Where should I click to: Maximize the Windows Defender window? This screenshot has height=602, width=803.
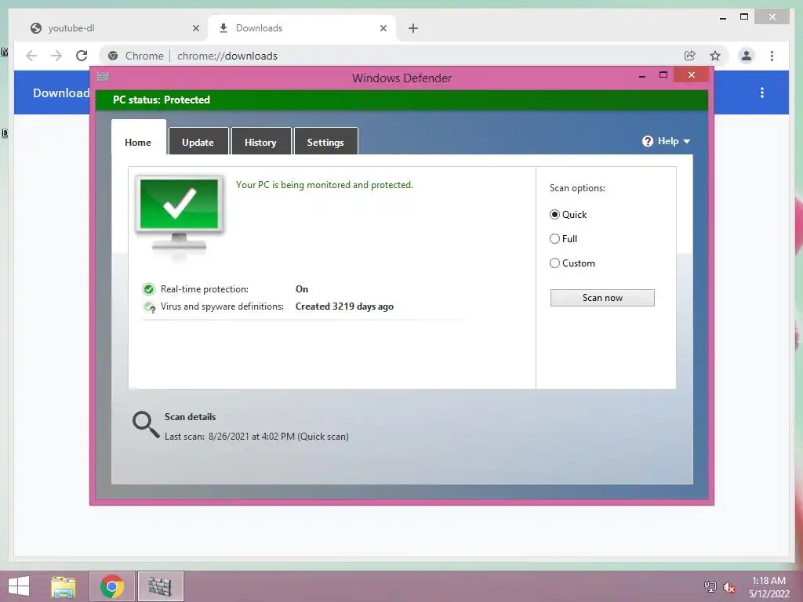point(663,74)
